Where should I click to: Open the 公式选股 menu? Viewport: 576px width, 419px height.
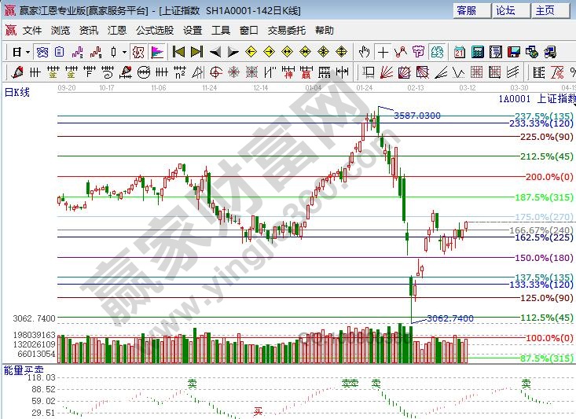(155, 31)
